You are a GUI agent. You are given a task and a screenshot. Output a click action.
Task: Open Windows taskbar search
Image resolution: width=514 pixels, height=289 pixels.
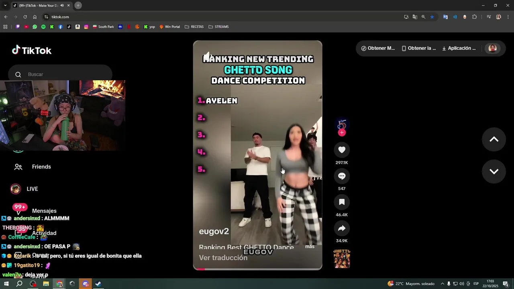click(19, 284)
